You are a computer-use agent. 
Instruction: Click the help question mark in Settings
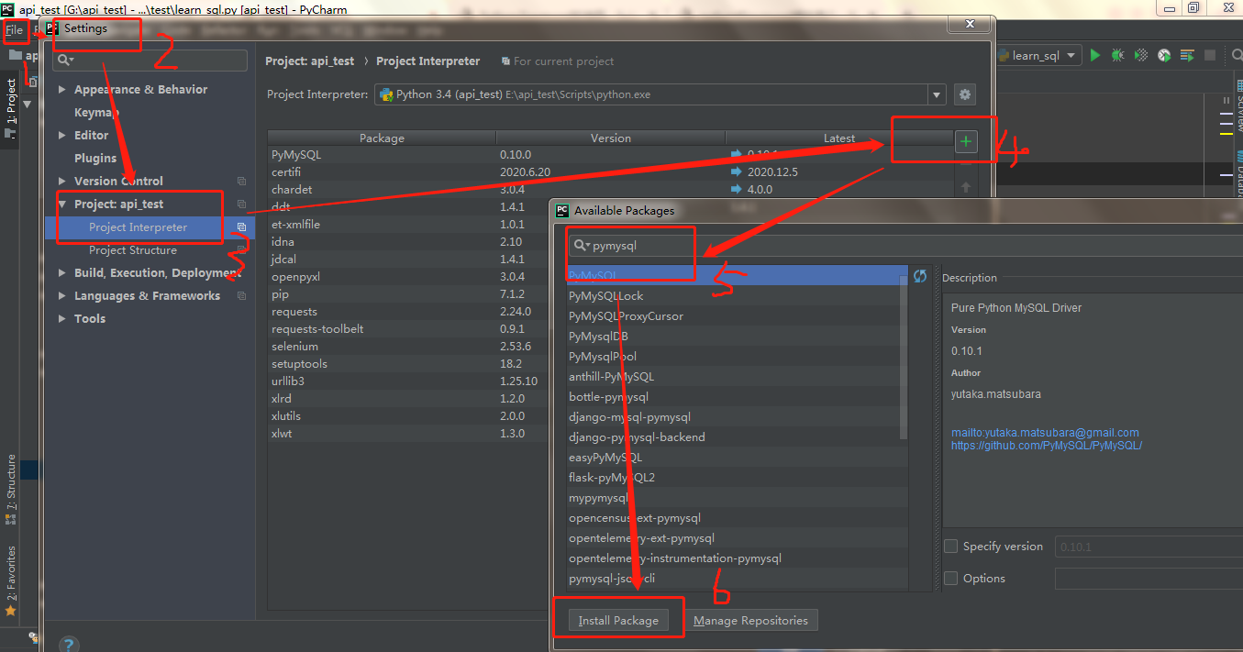[69, 644]
